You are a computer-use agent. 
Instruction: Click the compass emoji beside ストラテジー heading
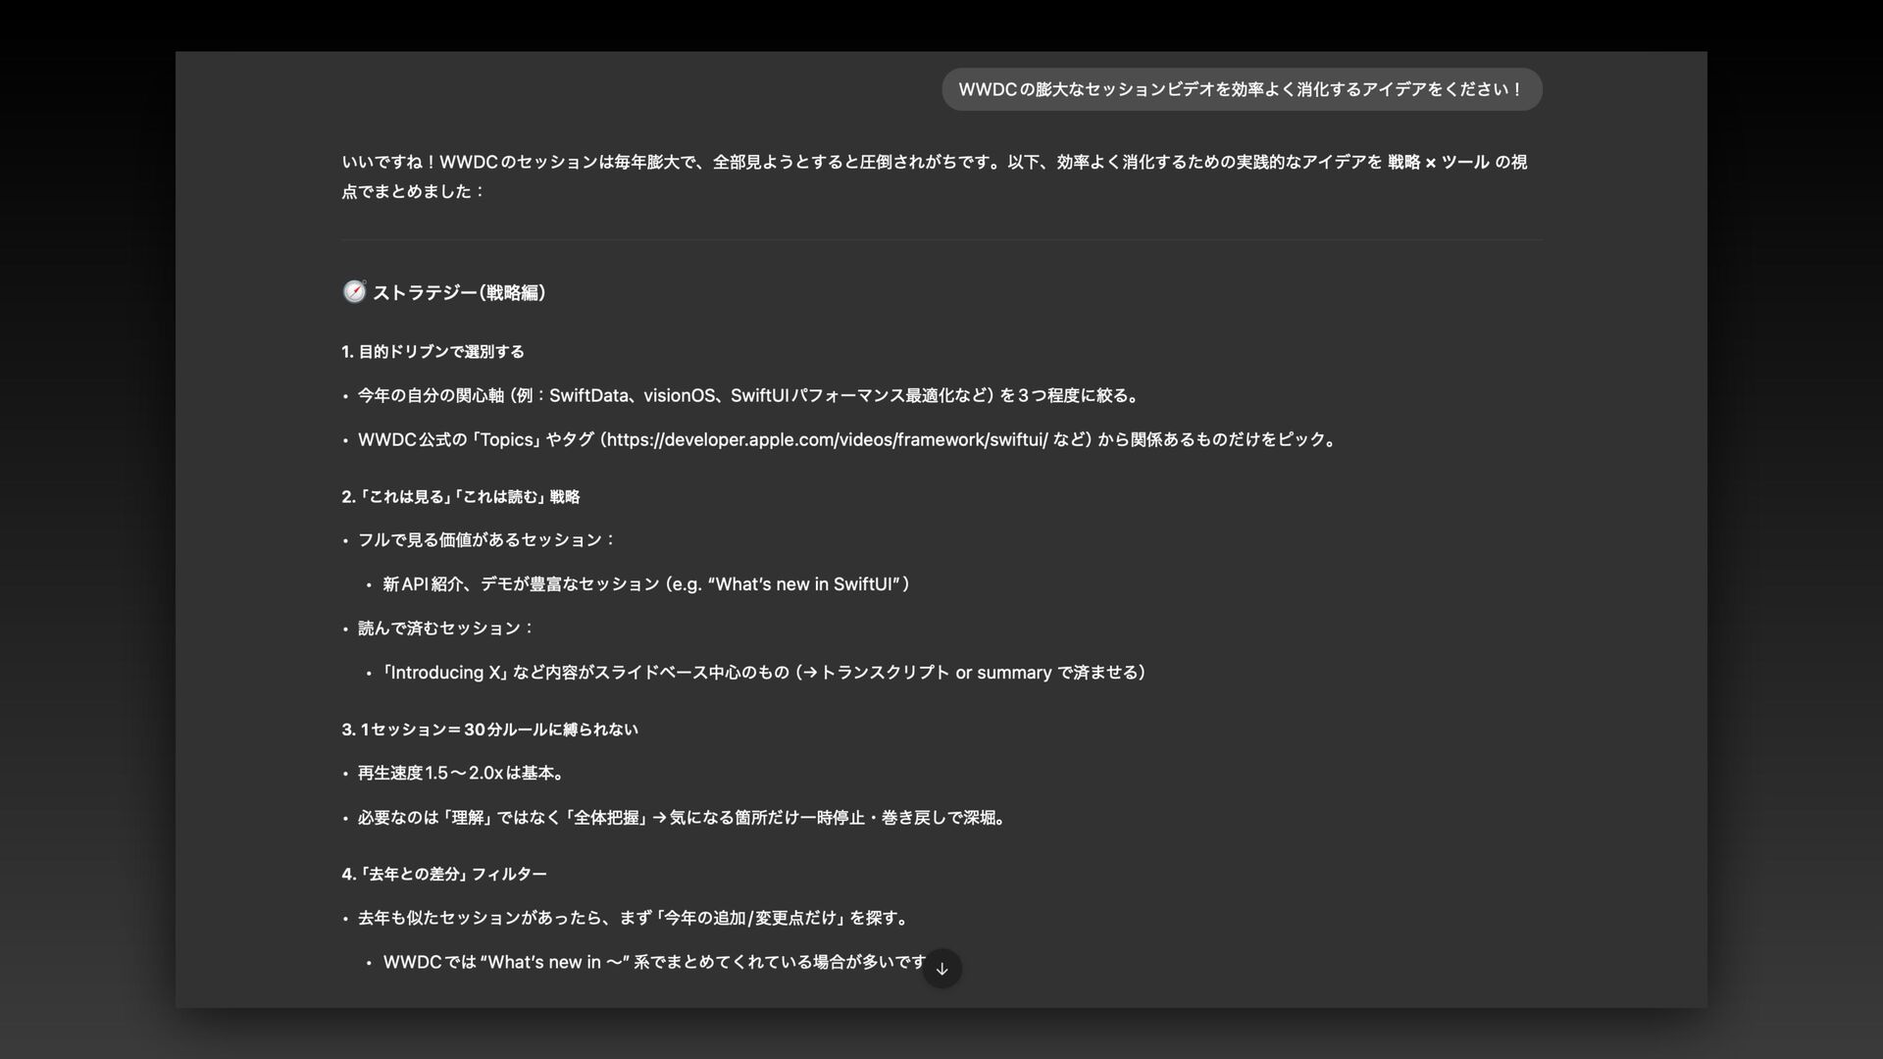[354, 291]
